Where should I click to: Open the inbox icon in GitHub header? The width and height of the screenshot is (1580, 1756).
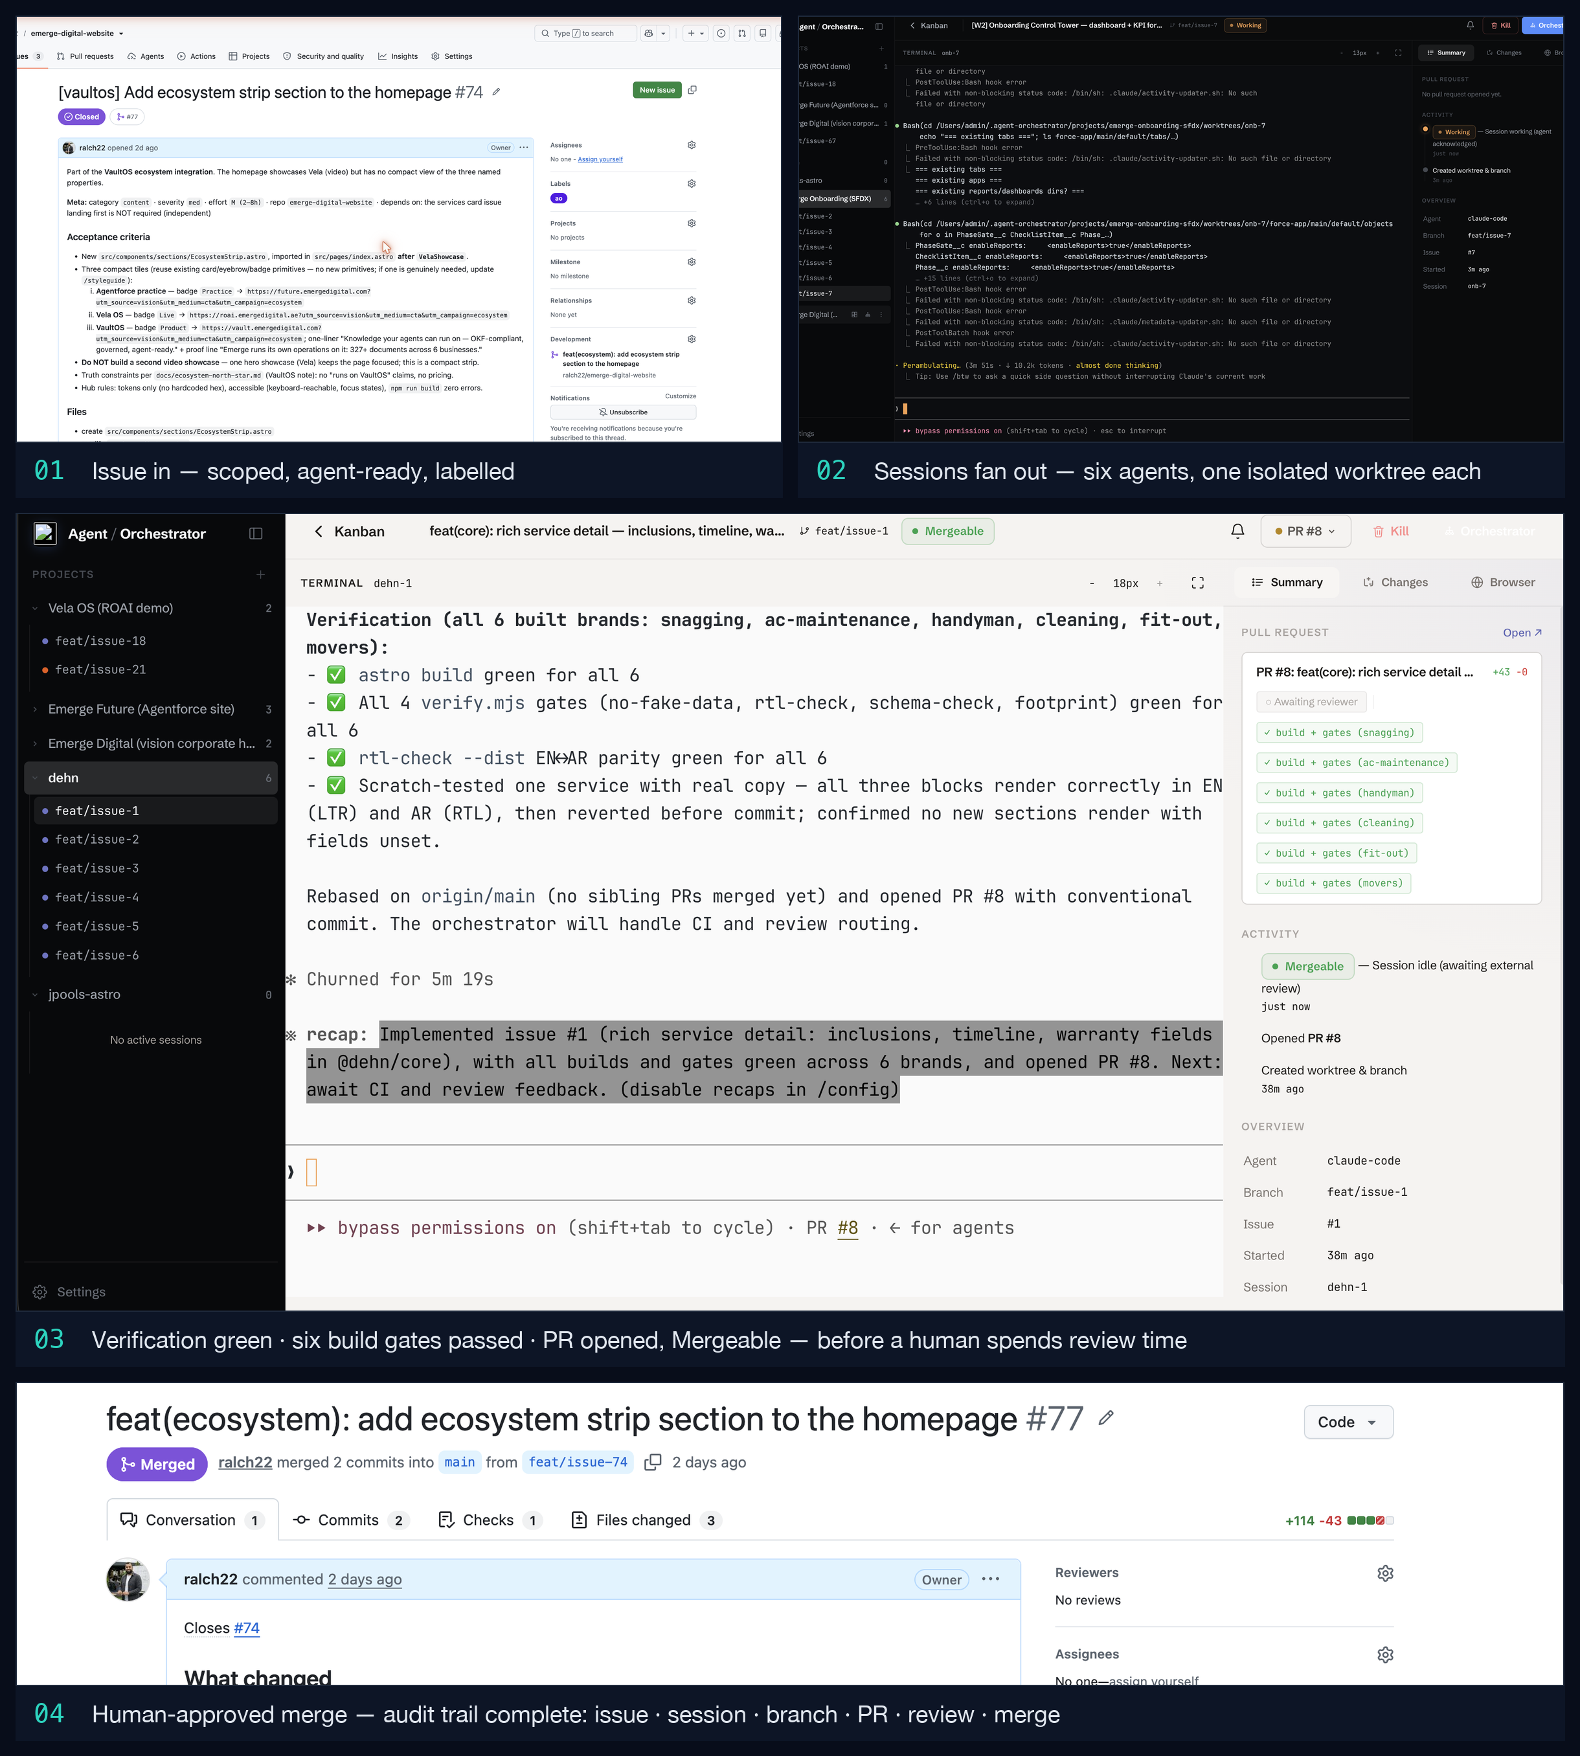point(762,33)
